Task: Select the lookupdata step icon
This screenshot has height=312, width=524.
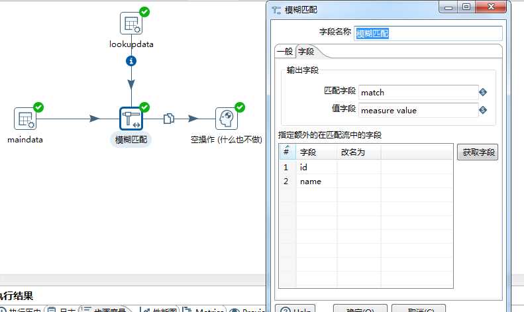Action: (131, 23)
